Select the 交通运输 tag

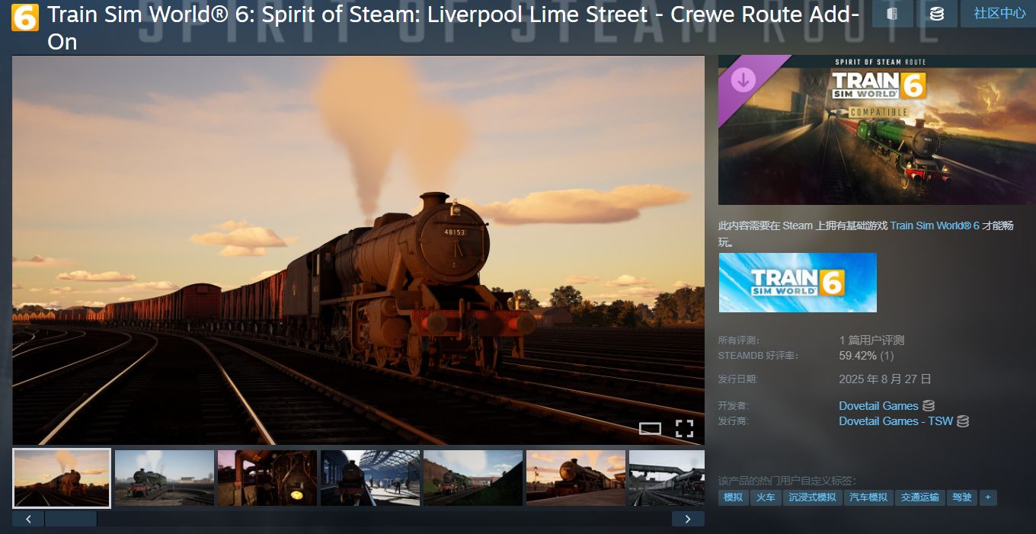pos(919,497)
